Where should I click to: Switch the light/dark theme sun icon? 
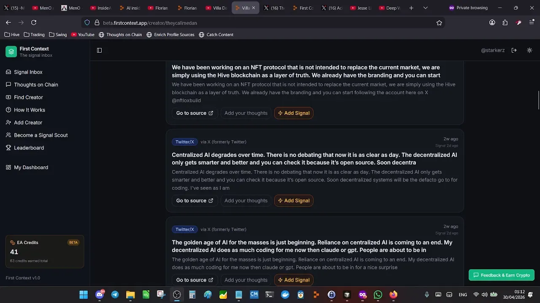529,50
